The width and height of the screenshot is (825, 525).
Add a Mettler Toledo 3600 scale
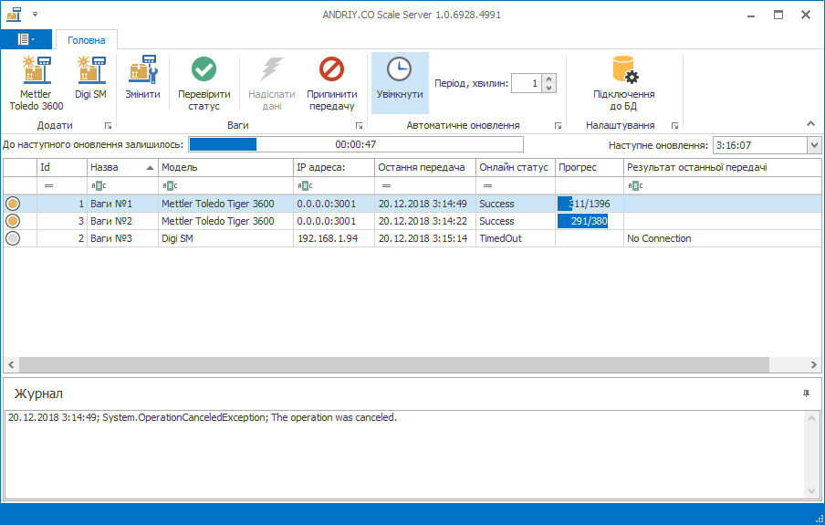pos(37,83)
